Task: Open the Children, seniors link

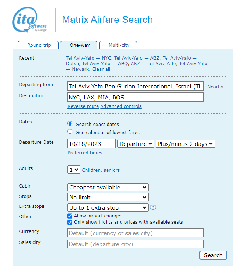Action: [101, 170]
